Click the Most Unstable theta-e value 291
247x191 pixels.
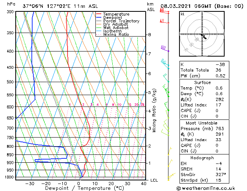[220, 134]
